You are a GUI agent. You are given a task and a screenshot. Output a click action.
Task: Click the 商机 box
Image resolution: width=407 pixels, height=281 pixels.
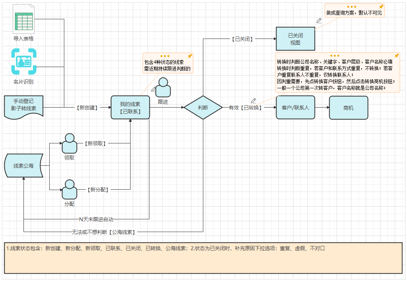348,108
